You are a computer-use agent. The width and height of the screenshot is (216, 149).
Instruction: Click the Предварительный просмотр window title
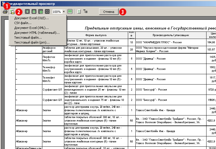coord(31,4)
